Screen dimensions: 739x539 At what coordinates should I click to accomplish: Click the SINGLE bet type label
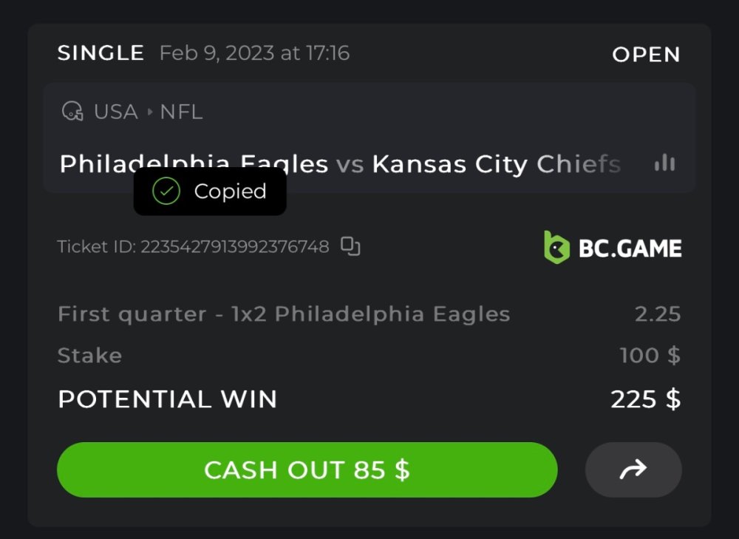tap(101, 53)
